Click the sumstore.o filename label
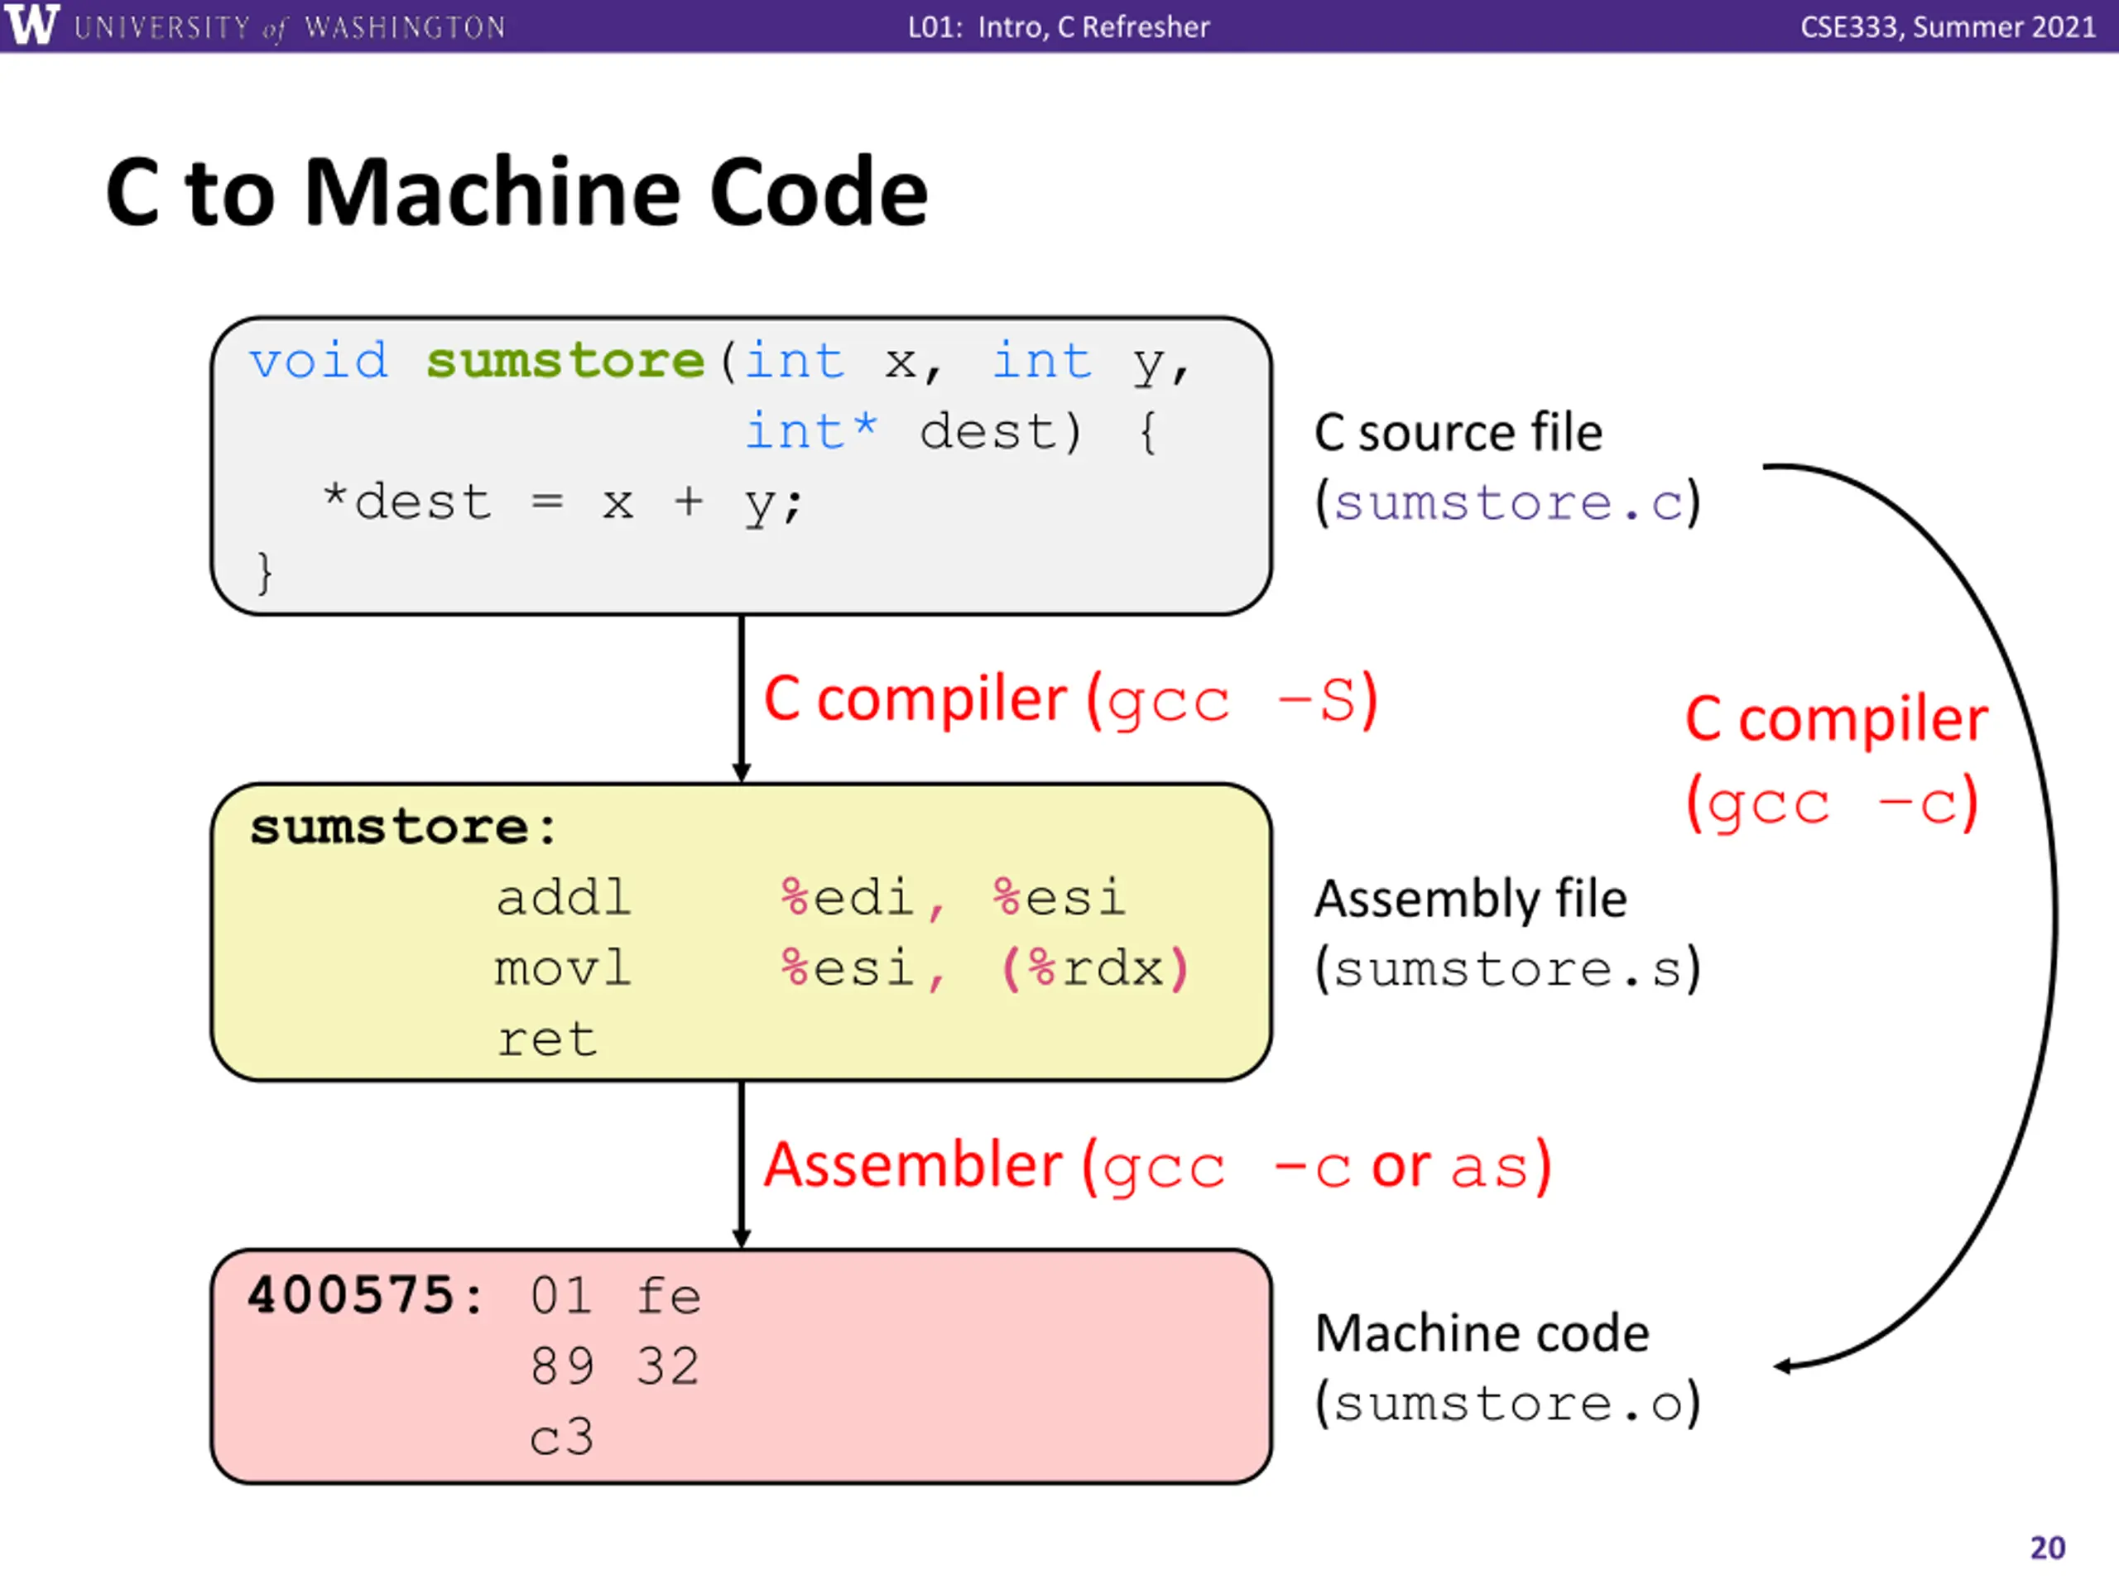2119x1589 pixels. pos(1508,1403)
